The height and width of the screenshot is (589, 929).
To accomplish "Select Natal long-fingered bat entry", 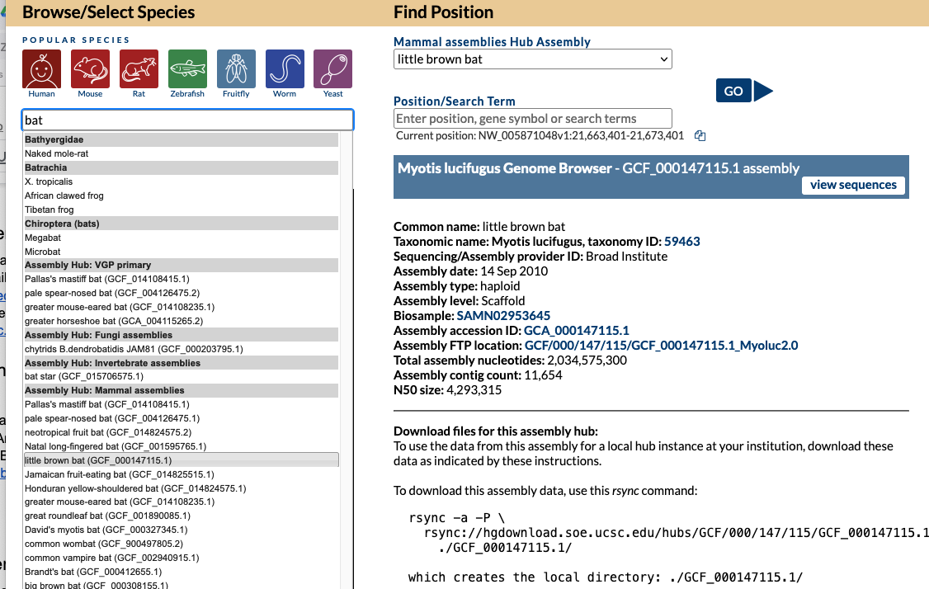I will pyautogui.click(x=182, y=447).
